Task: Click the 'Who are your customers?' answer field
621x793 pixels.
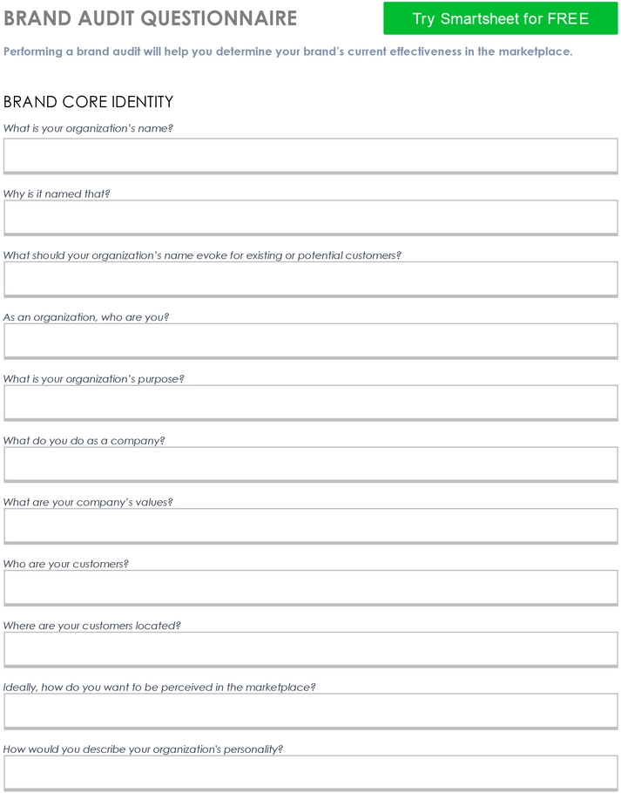Action: coord(310,587)
